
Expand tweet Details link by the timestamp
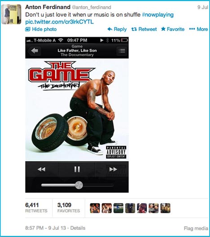coord(78,228)
